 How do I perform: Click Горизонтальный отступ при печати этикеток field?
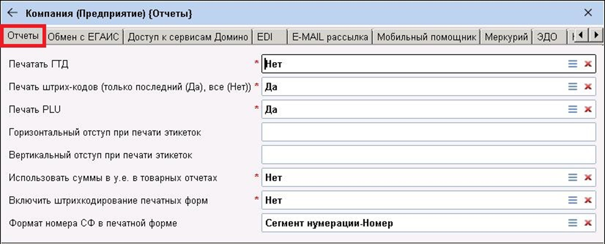pyautogui.click(x=429, y=132)
